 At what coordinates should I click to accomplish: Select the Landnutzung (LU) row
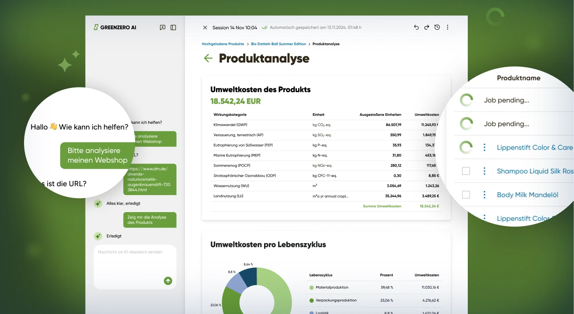pos(326,196)
